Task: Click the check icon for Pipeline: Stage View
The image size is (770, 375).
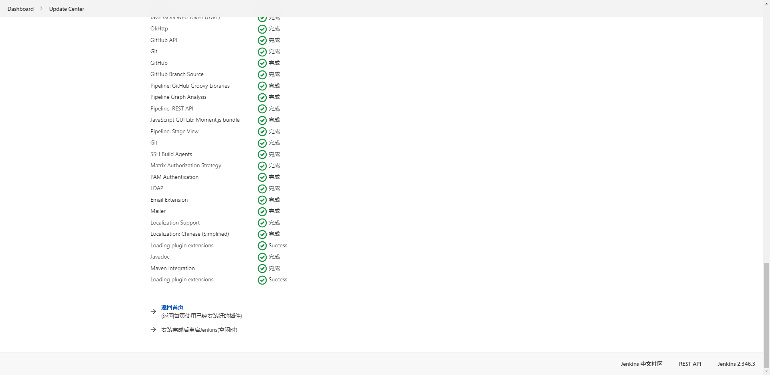Action: coord(262,132)
